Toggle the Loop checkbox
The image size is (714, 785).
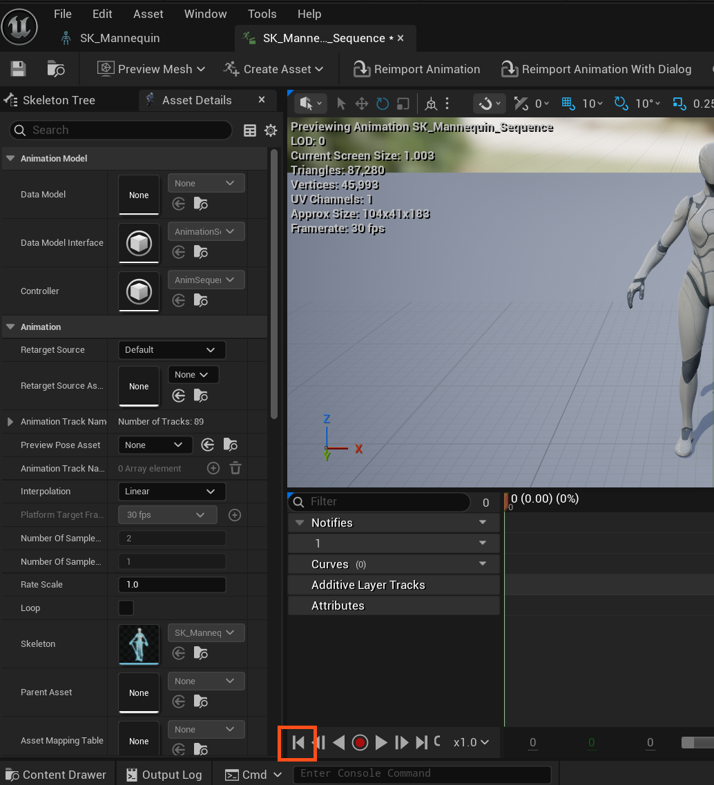(126, 608)
